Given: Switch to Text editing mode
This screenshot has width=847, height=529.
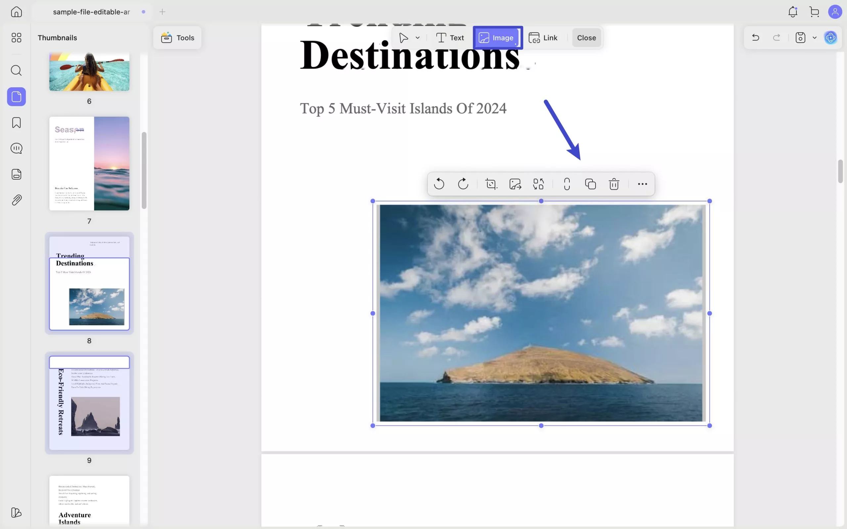Looking at the screenshot, I should (450, 38).
